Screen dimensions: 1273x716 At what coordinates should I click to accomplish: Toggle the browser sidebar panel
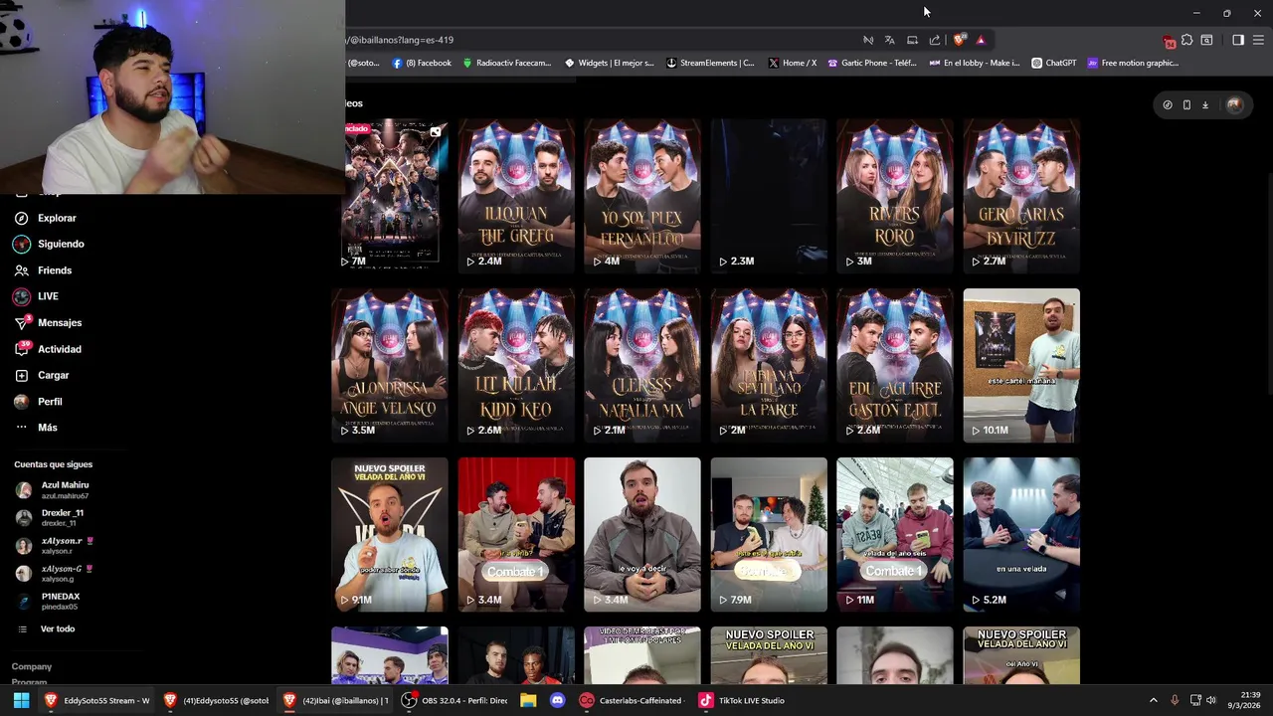point(1238,40)
